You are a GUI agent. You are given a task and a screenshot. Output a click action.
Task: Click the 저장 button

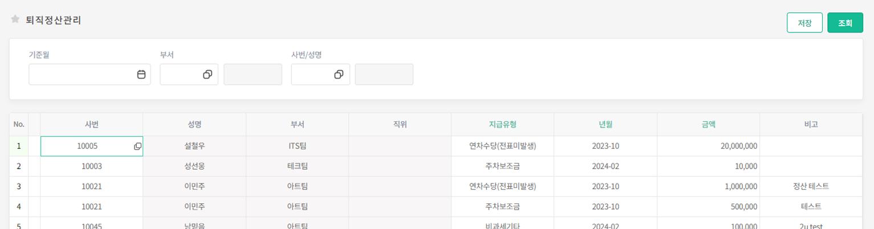(804, 23)
